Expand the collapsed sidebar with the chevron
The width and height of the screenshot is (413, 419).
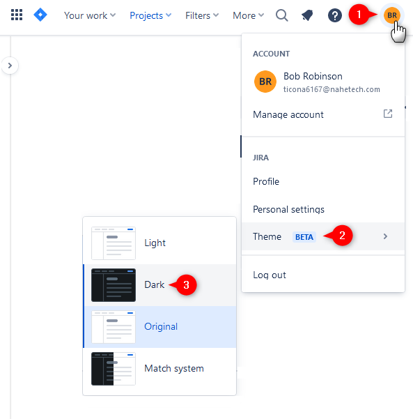[10, 66]
